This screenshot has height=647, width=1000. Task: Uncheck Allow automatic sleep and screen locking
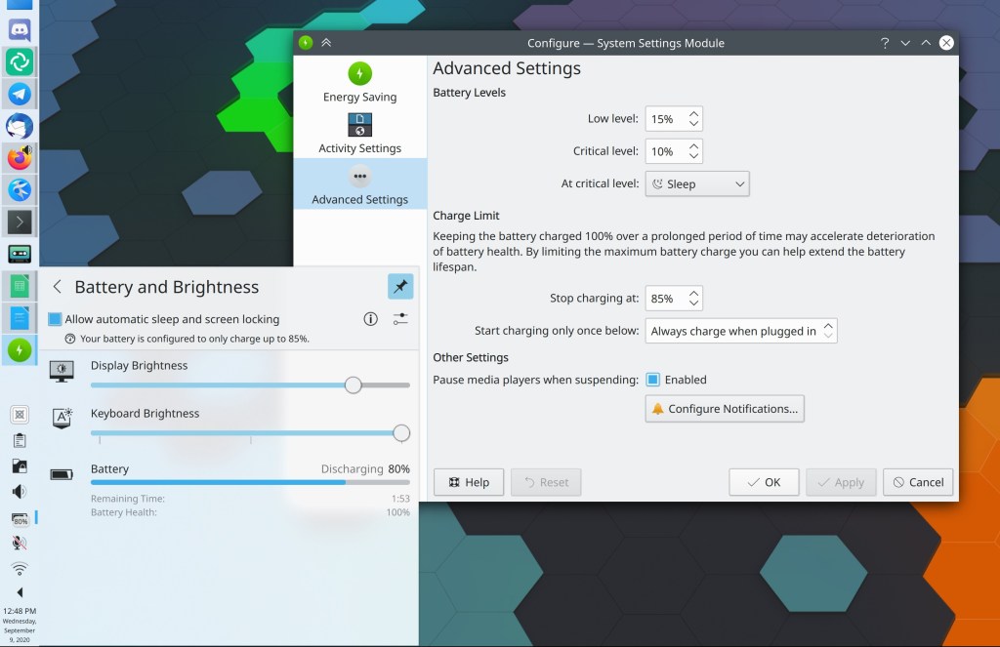pos(56,319)
